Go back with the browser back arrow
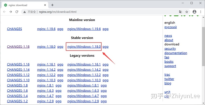The height and width of the screenshot is (105, 205). tap(5, 12)
